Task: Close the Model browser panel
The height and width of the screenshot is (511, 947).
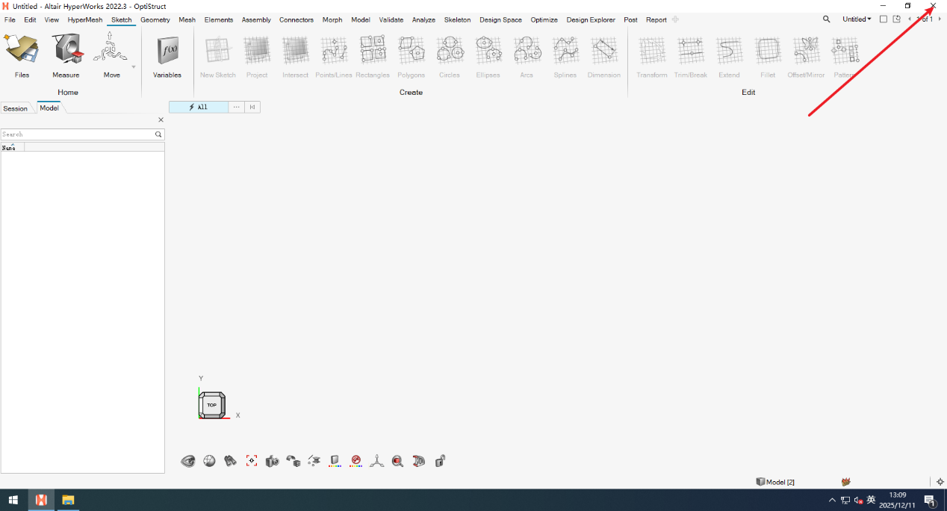Action: [x=161, y=120]
